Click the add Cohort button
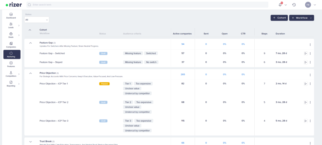The width and height of the screenshot is (322, 145). coord(279,18)
